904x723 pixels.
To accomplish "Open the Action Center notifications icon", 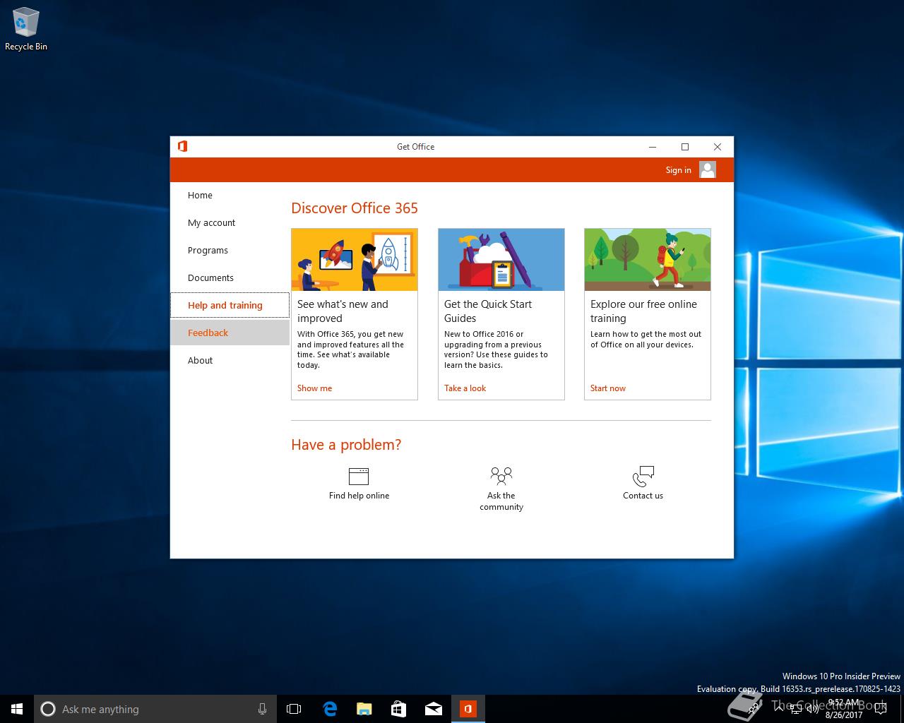I will click(x=880, y=709).
